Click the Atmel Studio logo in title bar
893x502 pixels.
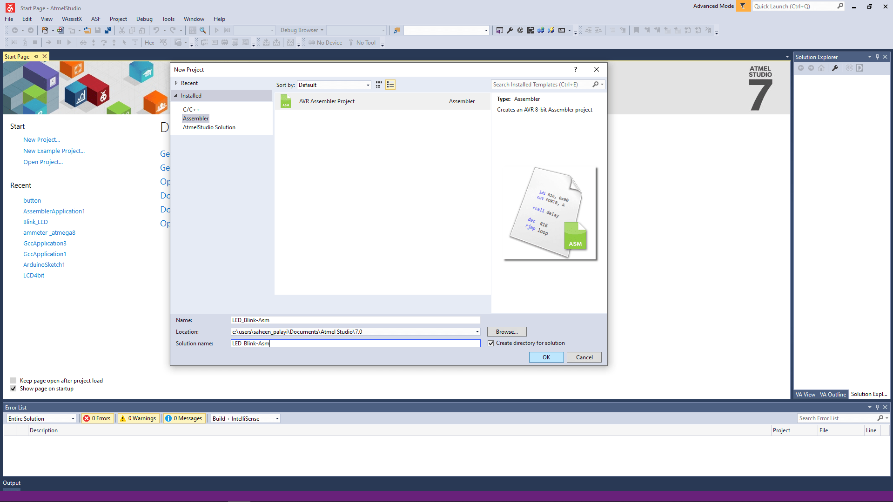10,8
